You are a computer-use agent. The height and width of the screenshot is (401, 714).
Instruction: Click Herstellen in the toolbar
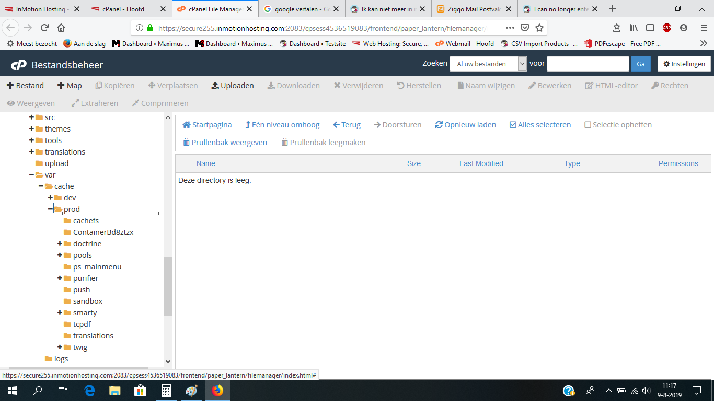(419, 86)
